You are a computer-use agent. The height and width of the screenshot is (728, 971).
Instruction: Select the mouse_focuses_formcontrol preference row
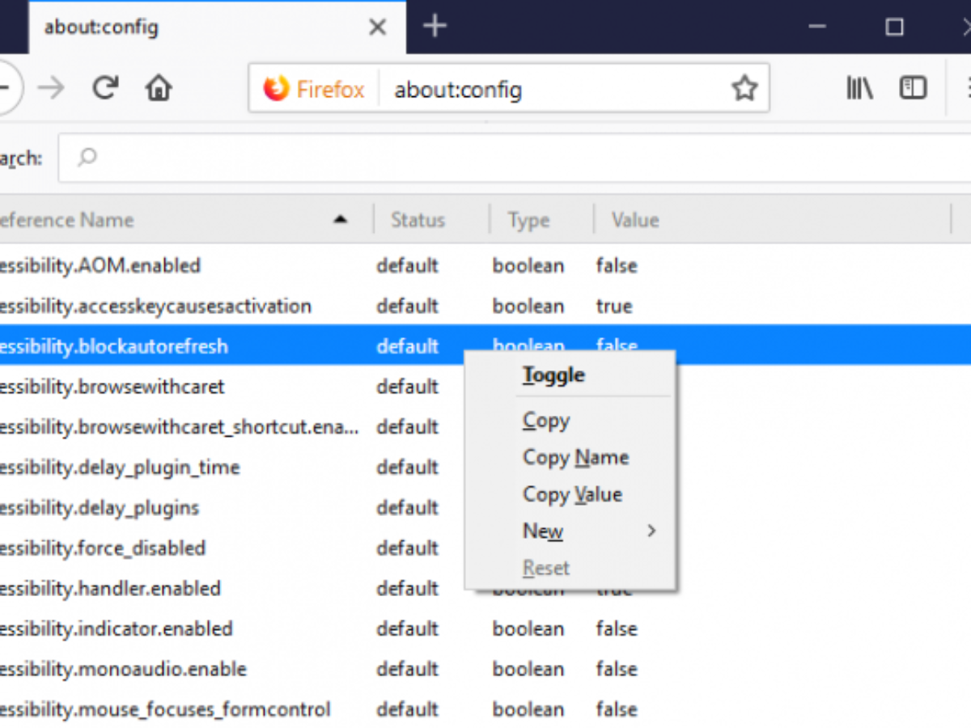(x=485, y=710)
